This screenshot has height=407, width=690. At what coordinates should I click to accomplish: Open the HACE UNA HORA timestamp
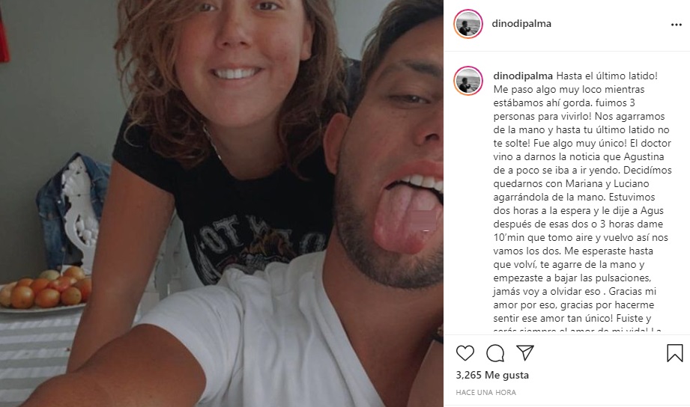(485, 392)
